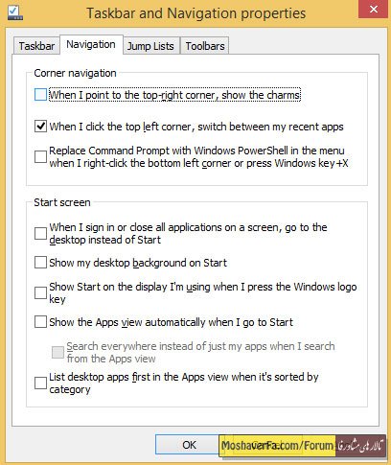Image resolution: width=391 pixels, height=465 pixels.
Task: Click the Corner navigation group label
Action: pos(75,73)
